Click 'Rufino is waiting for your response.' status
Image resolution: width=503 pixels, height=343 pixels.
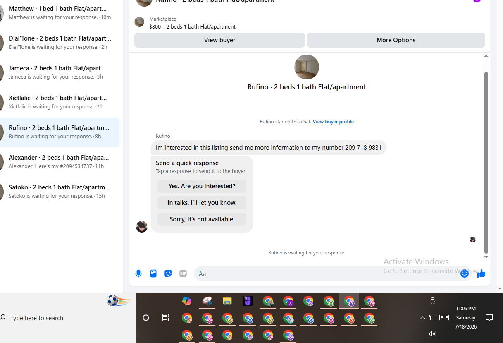(307, 253)
